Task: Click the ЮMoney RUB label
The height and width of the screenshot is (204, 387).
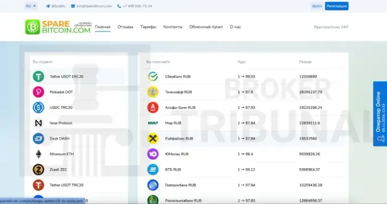Action: click(177, 154)
